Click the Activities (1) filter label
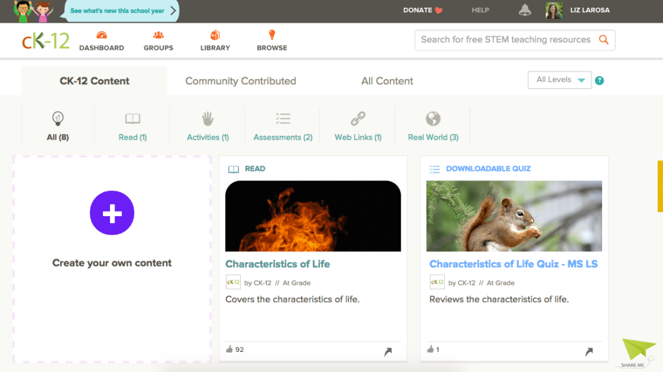663x372 pixels. [208, 137]
